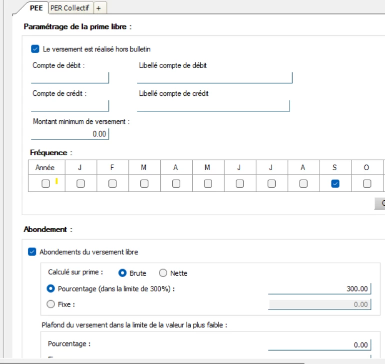Tick the Année frequency checkbox

[x=45, y=184]
